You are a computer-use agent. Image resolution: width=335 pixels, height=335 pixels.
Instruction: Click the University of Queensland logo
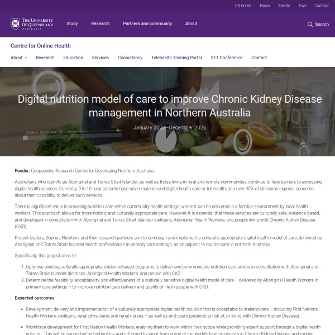tap(32, 24)
